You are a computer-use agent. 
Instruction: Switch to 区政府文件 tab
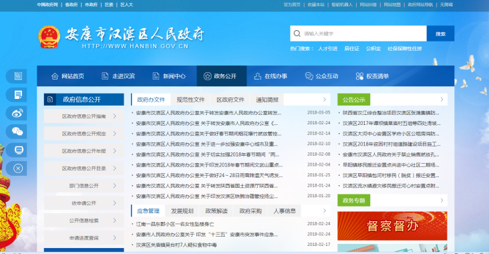point(230,100)
